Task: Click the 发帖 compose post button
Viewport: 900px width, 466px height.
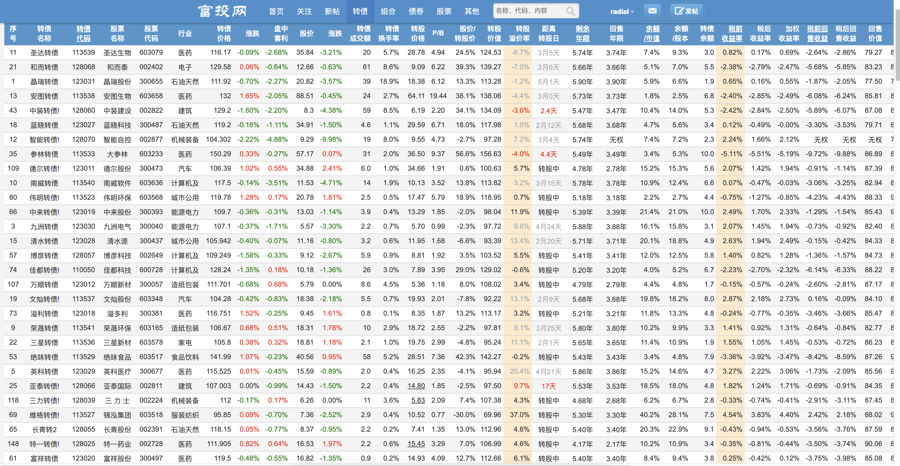Action: 686,11
